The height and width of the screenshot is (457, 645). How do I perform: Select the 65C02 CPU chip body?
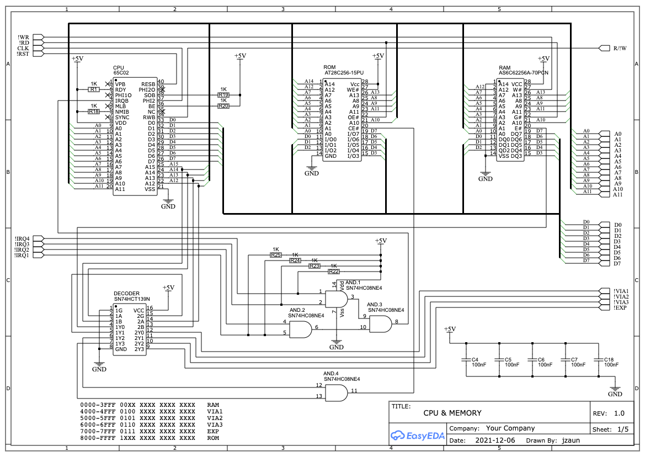click(x=135, y=136)
